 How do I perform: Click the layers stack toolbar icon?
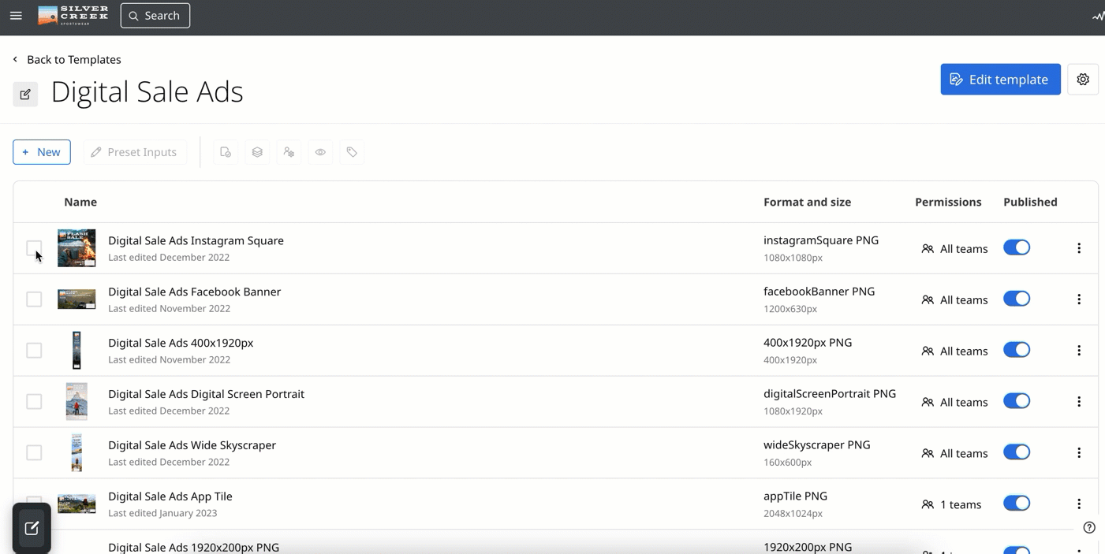click(257, 152)
